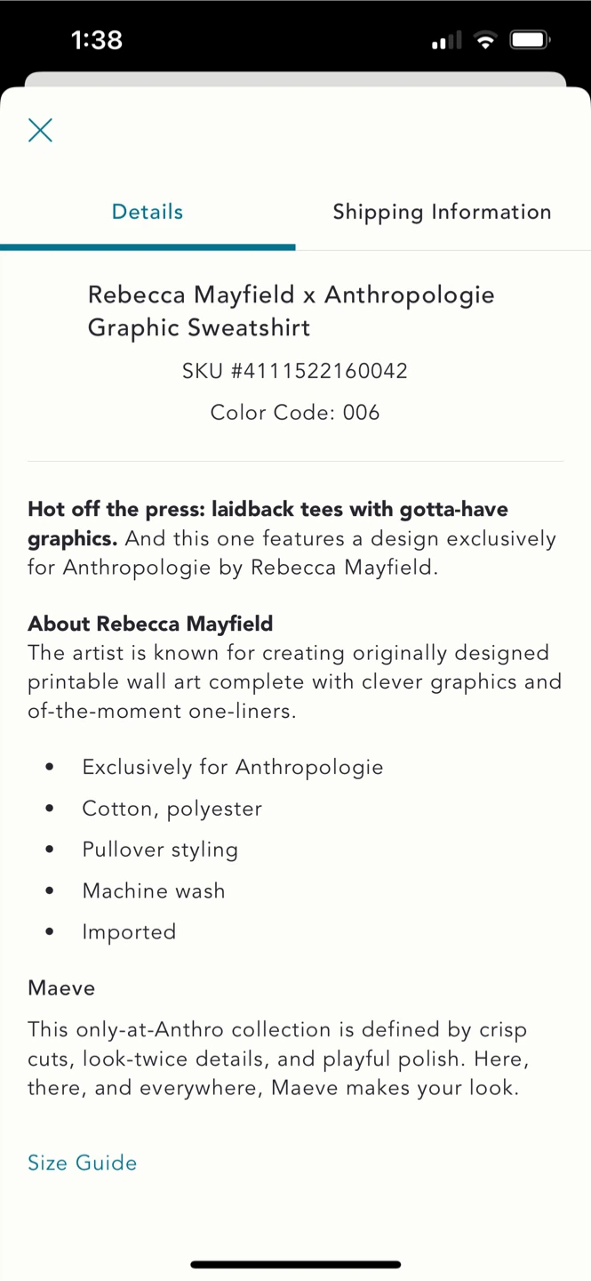The image size is (591, 1281).
Task: Tap the cellular signal bars icon
Action: 446,40
